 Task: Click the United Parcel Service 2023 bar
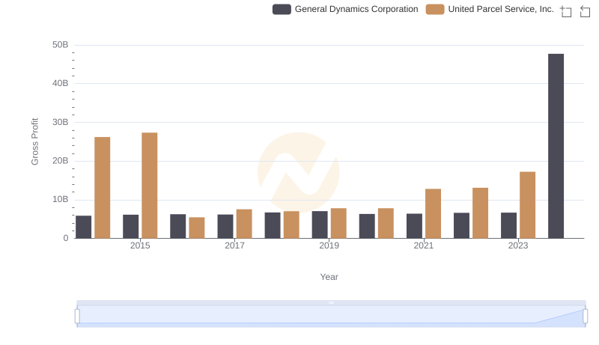pos(528,205)
